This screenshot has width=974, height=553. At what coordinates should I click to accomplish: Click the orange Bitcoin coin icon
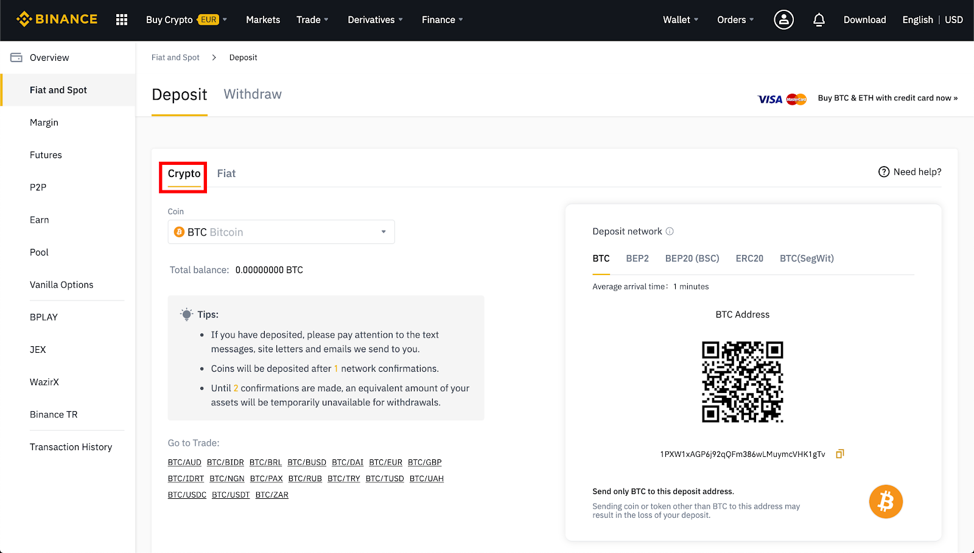point(885,501)
